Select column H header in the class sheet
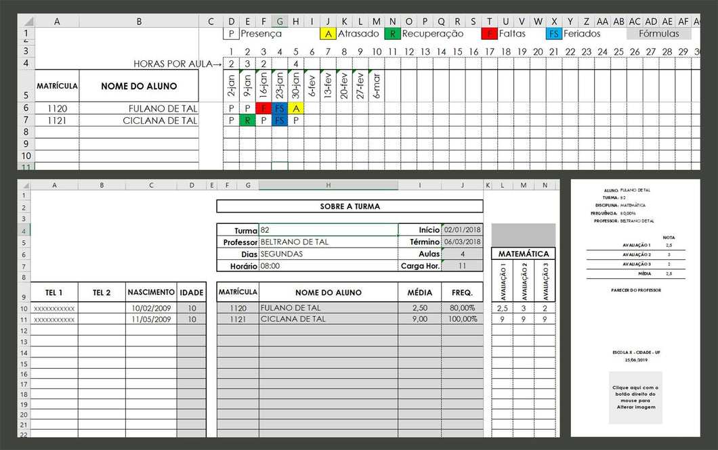 pyautogui.click(x=328, y=185)
